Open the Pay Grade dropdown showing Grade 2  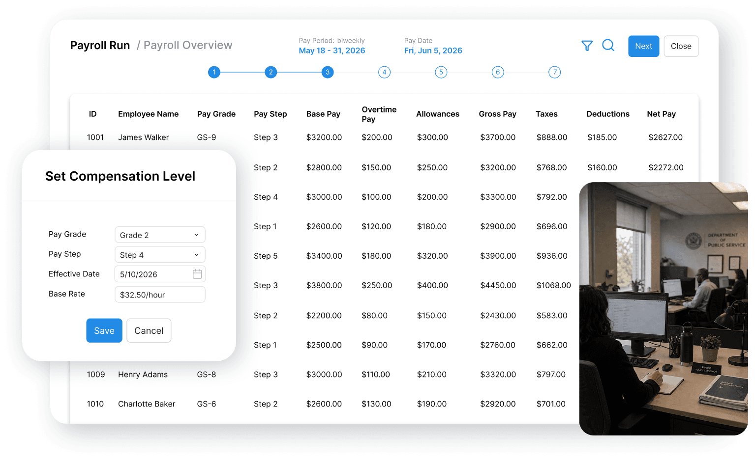coord(159,235)
